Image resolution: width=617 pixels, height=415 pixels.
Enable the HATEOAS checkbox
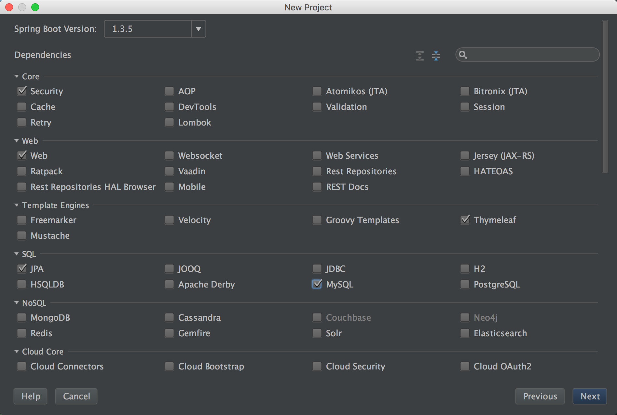tap(465, 171)
